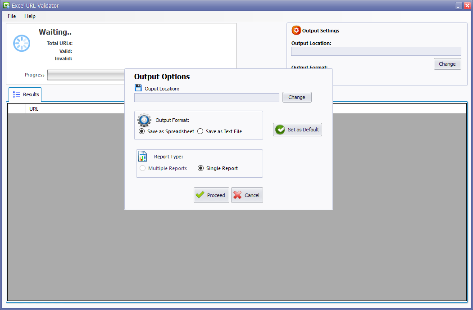Click the report chart icon beside Report Type
The image size is (473, 310).
tap(142, 156)
